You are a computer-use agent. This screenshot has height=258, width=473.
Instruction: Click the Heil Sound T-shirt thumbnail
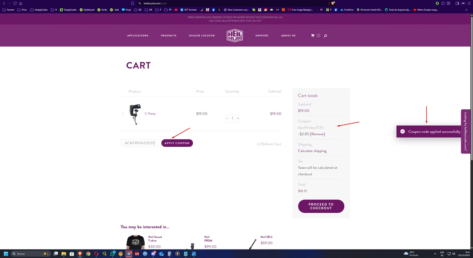click(x=136, y=242)
